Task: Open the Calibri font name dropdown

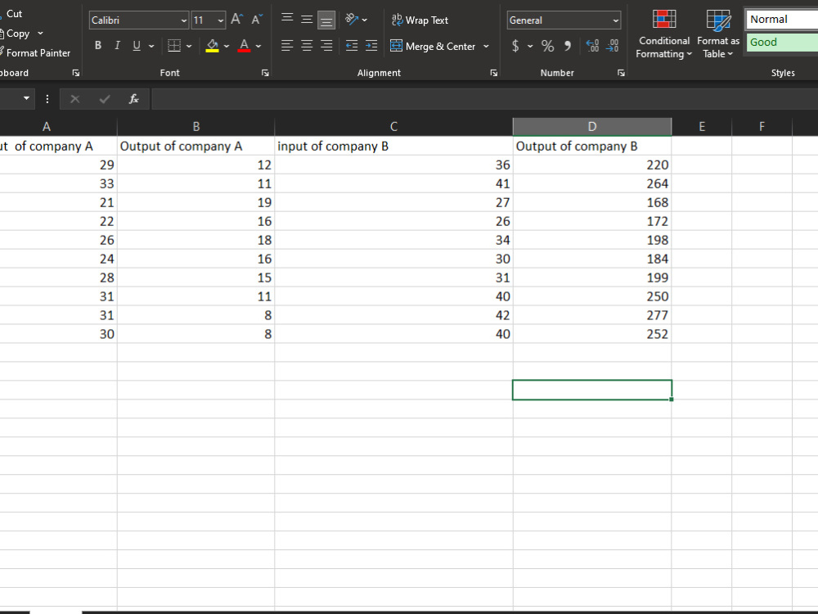Action: click(x=183, y=20)
